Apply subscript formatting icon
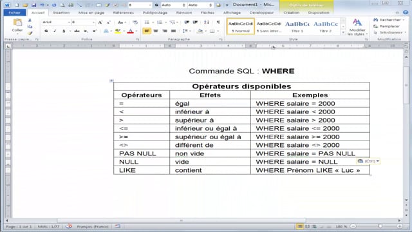 86,31
